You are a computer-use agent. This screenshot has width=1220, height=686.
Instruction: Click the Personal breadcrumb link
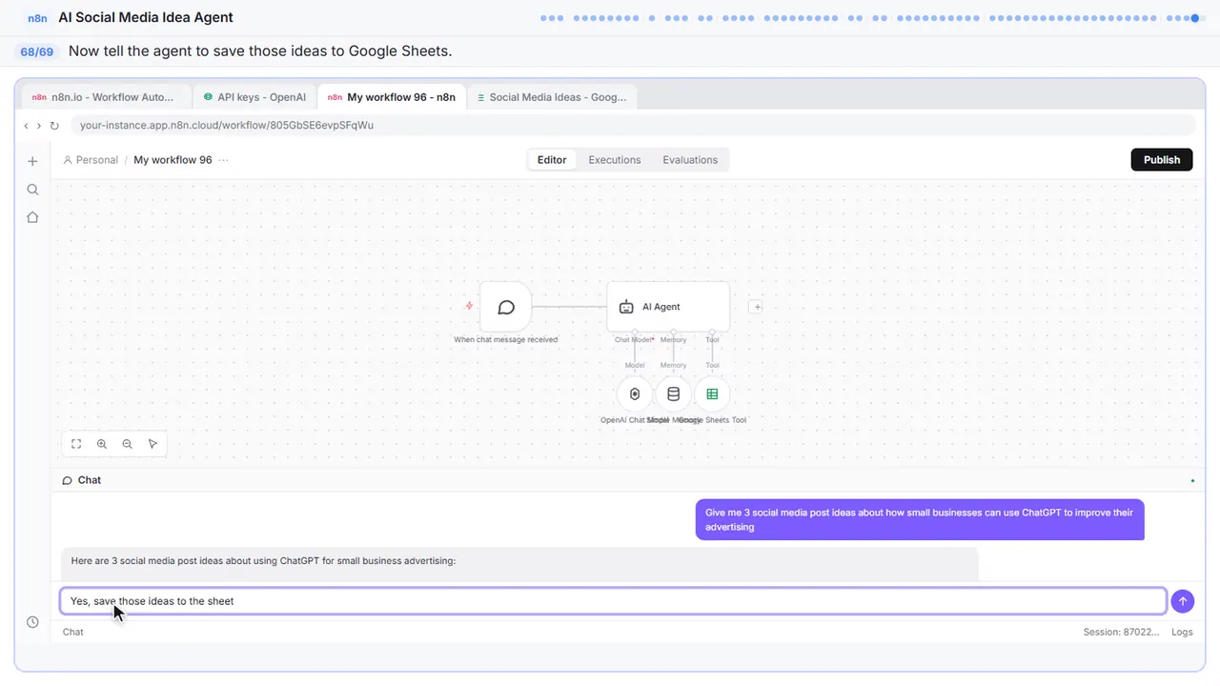[x=91, y=160]
